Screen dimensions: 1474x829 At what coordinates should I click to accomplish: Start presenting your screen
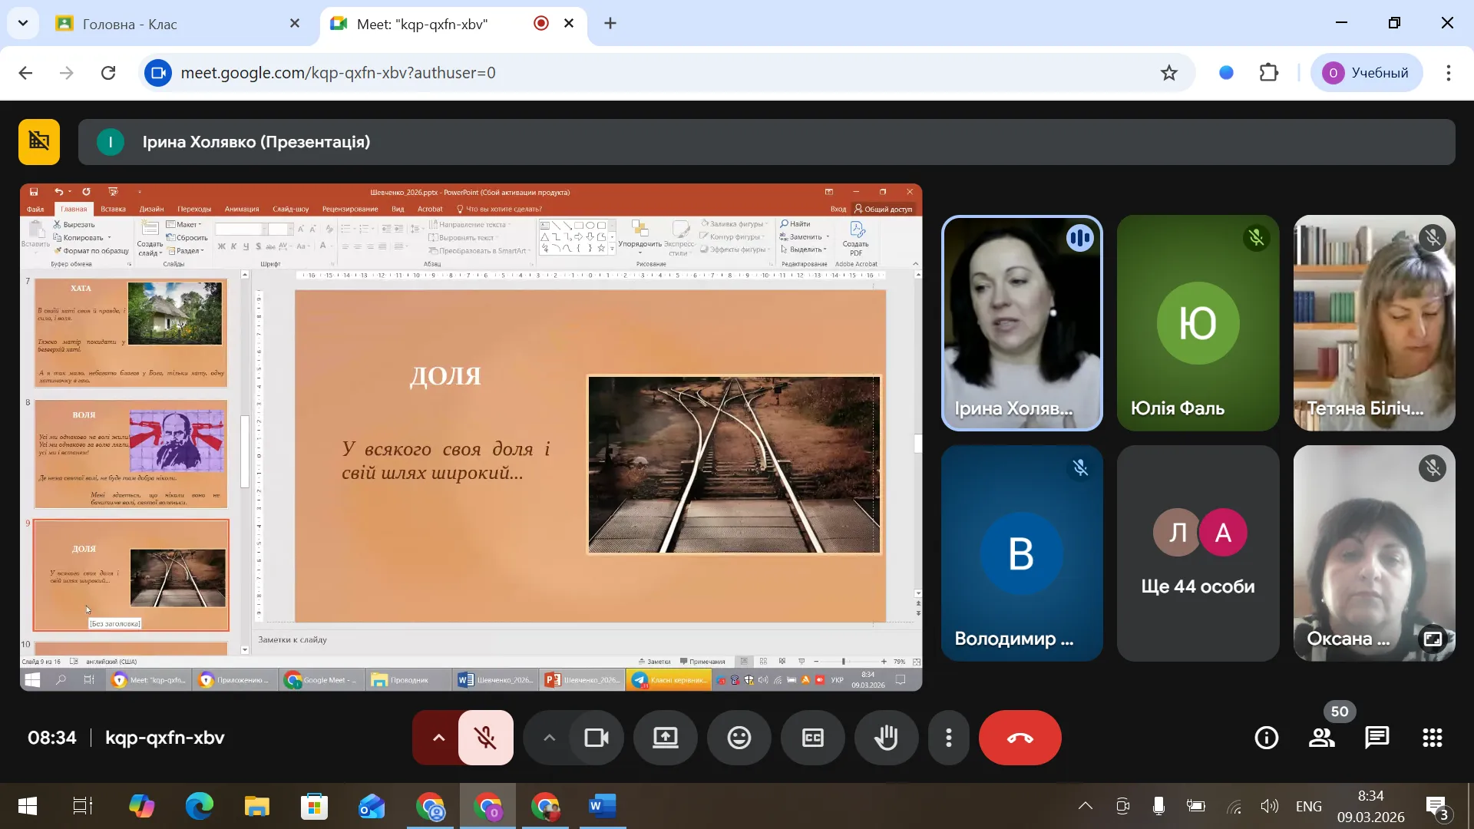(665, 738)
